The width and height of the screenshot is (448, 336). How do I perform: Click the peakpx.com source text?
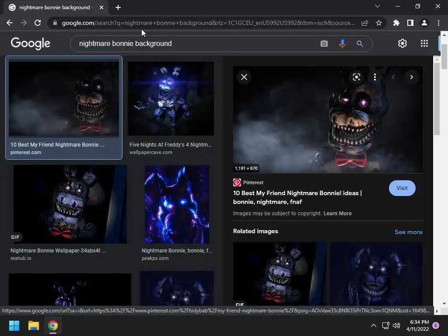(x=155, y=258)
